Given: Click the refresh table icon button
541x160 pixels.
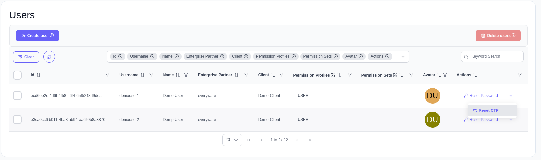Looking at the screenshot, I should 49,57.
